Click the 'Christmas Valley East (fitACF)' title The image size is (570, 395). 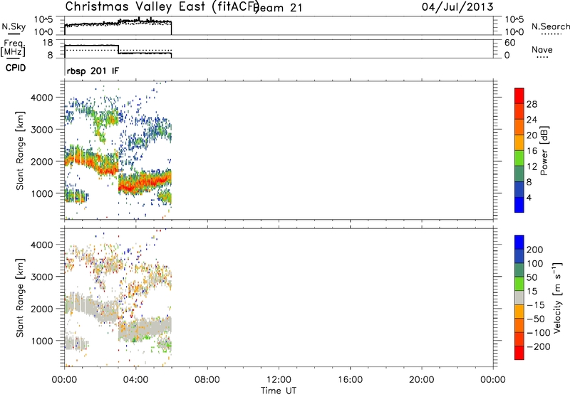coord(162,6)
